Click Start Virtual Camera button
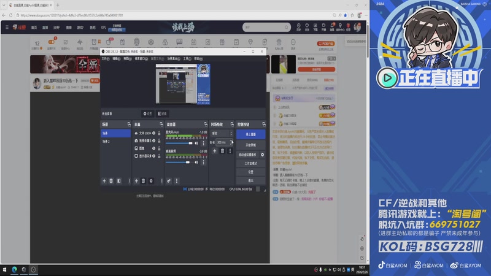 tap(248, 155)
